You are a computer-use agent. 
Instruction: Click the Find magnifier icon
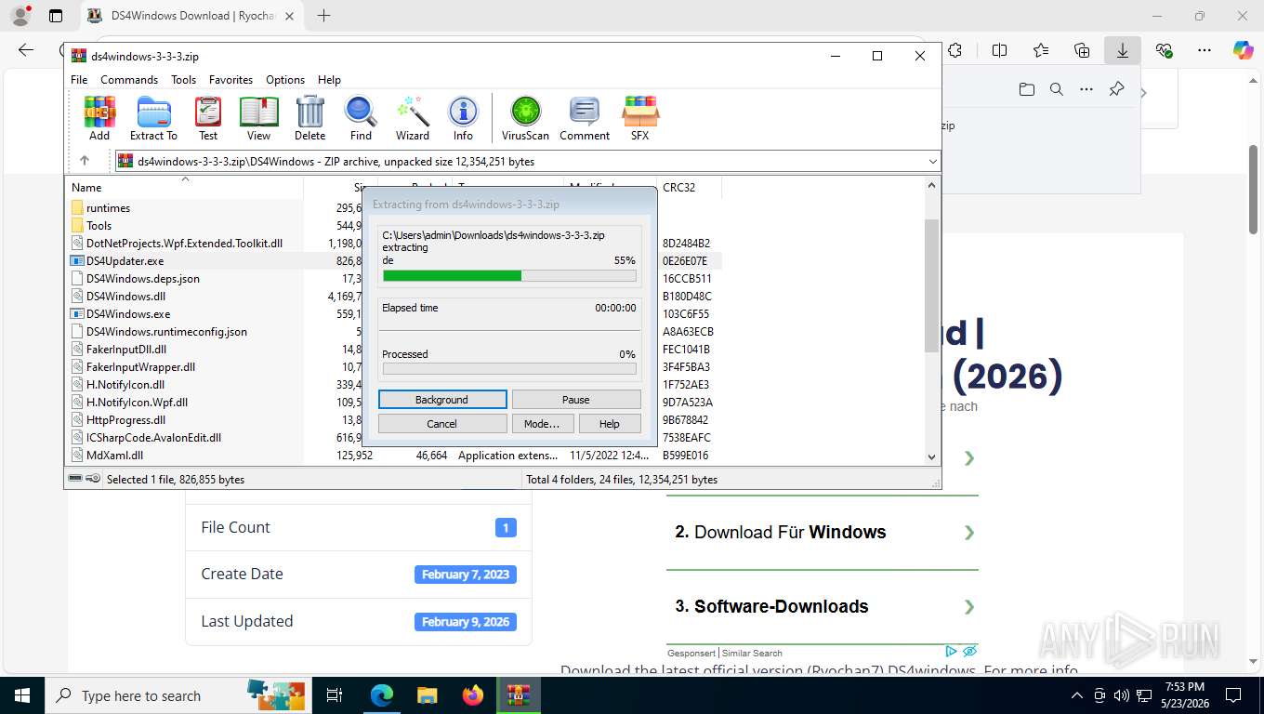tap(361, 117)
